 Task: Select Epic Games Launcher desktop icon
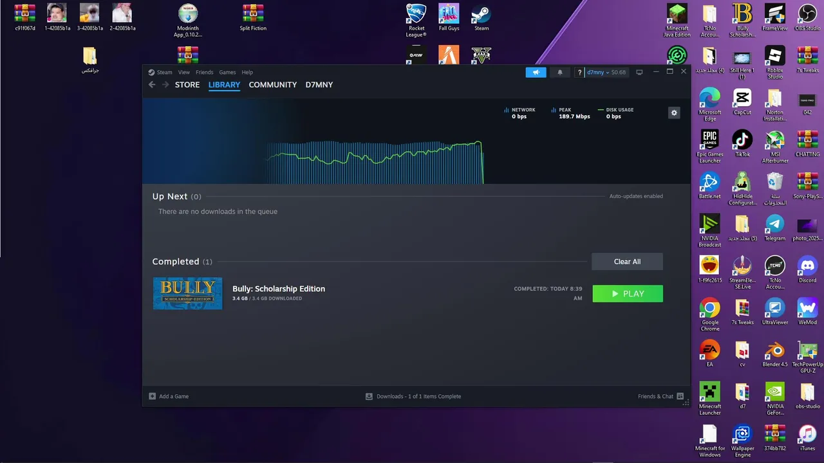709,147
